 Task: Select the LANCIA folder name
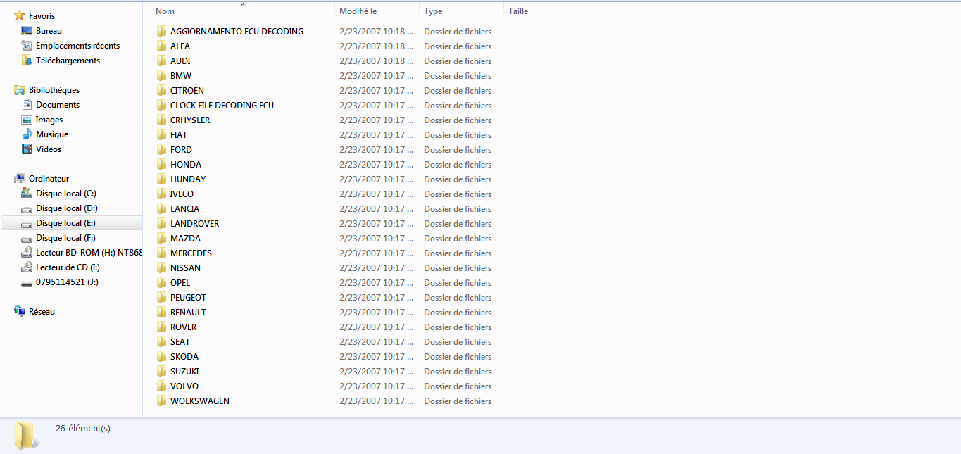tap(184, 208)
